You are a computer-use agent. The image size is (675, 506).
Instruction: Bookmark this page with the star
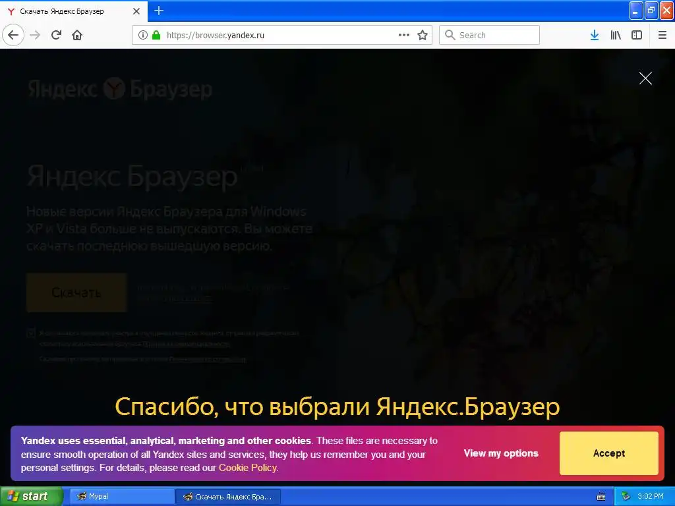[x=423, y=35]
